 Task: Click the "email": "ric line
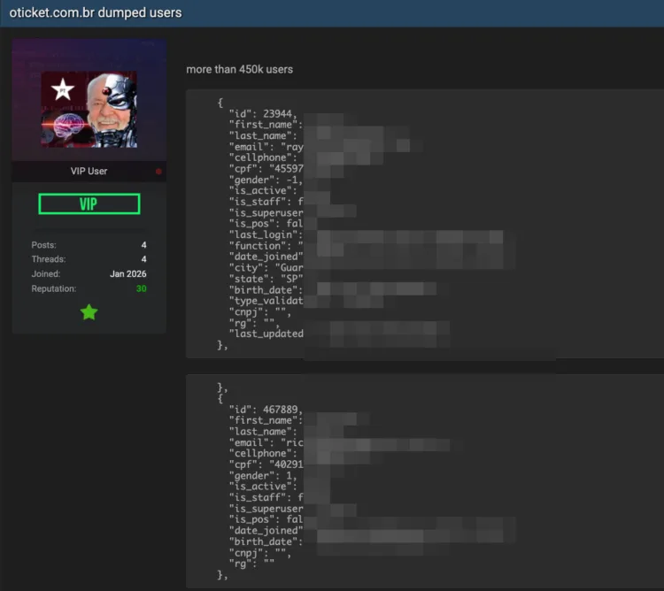pyautogui.click(x=266, y=442)
